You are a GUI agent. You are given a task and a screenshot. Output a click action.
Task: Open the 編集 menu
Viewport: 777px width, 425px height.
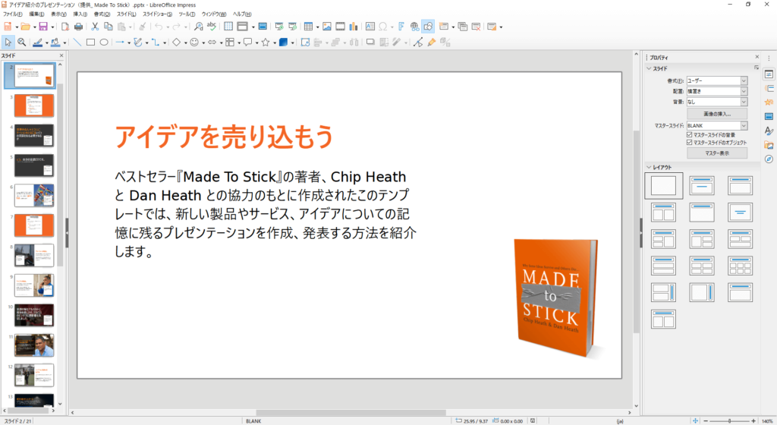(36, 14)
